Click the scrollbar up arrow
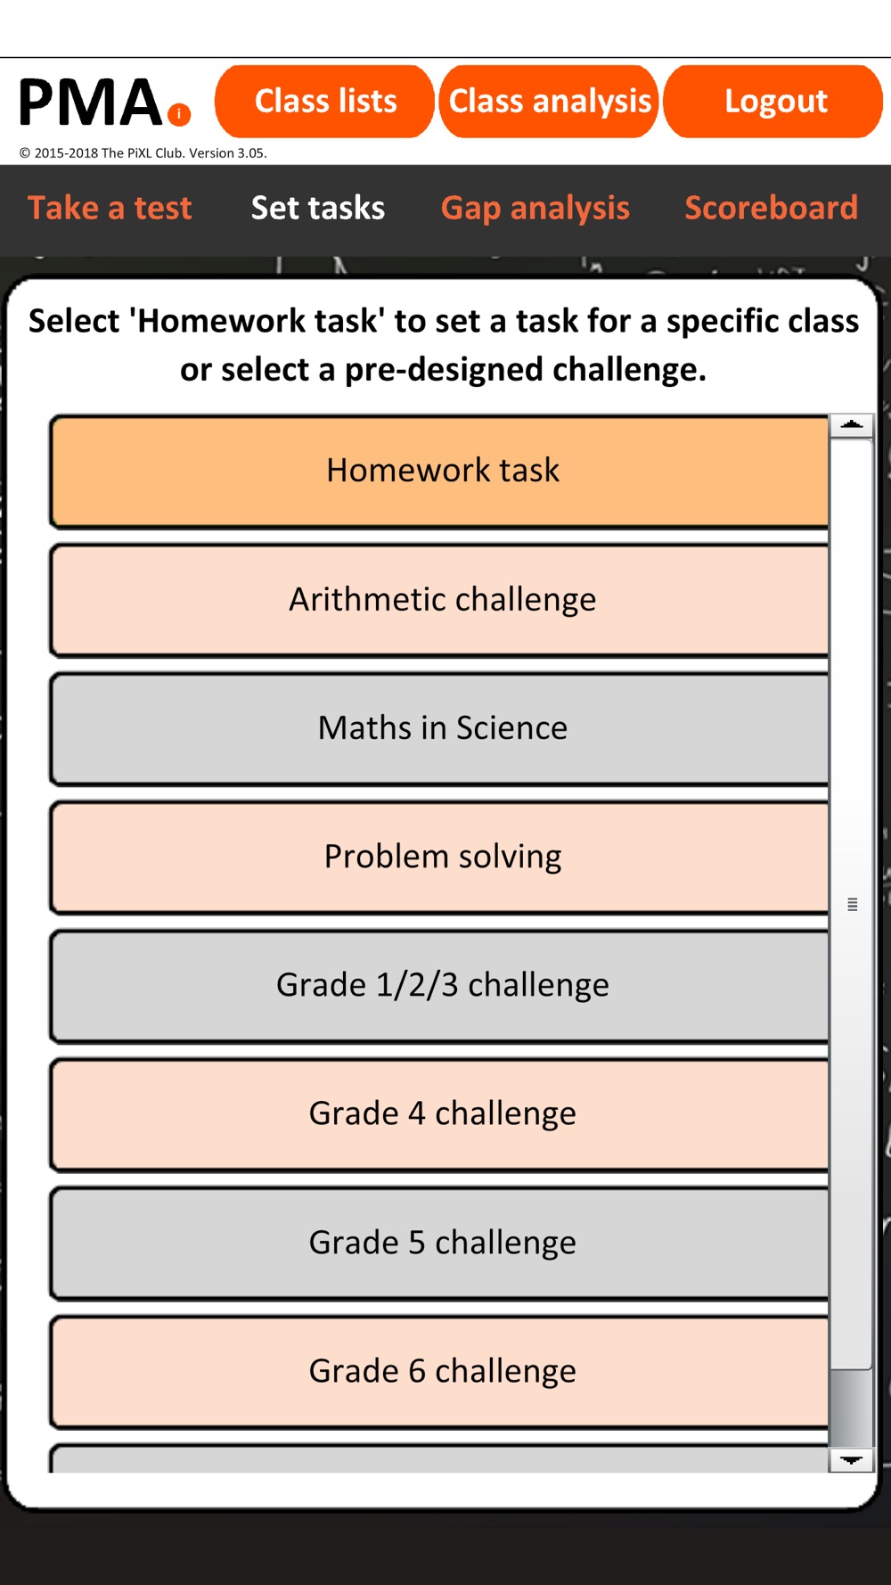The height and width of the screenshot is (1585, 891). (851, 425)
